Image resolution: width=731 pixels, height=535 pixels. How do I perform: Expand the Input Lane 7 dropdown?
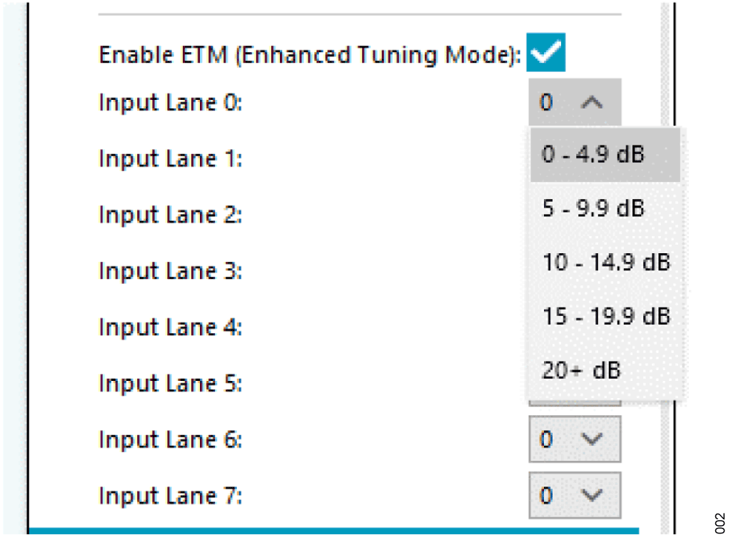[x=575, y=495]
